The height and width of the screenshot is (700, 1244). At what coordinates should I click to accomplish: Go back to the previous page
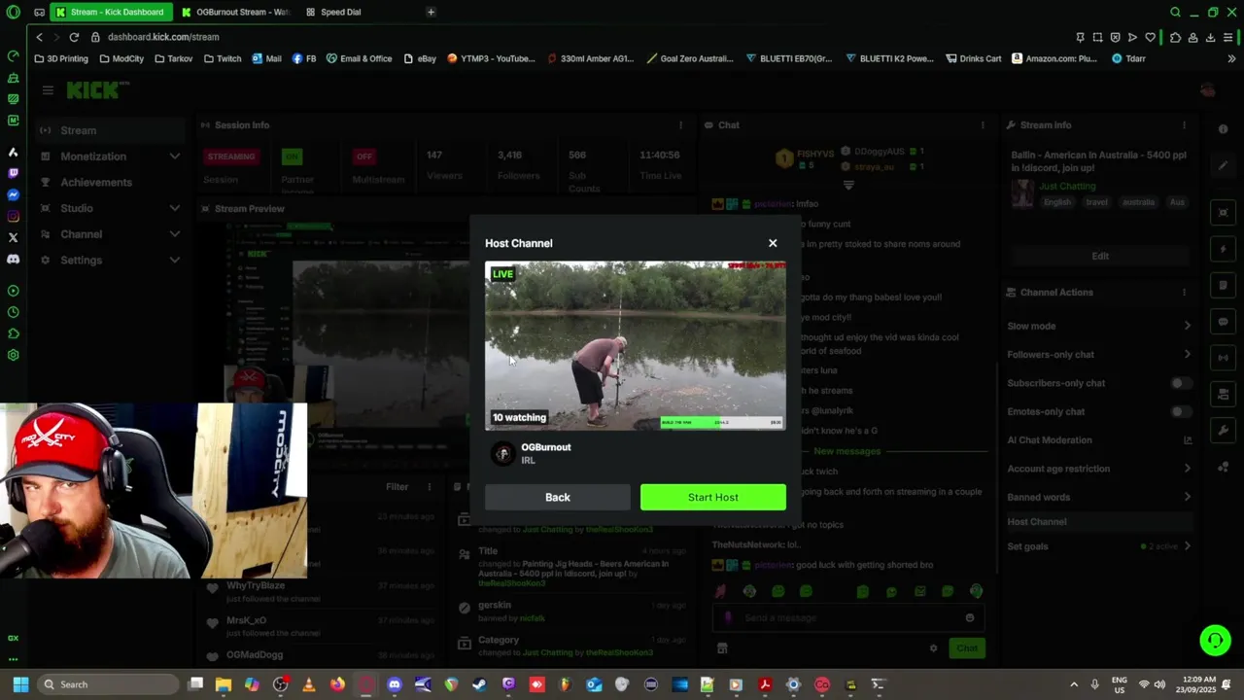tap(39, 37)
